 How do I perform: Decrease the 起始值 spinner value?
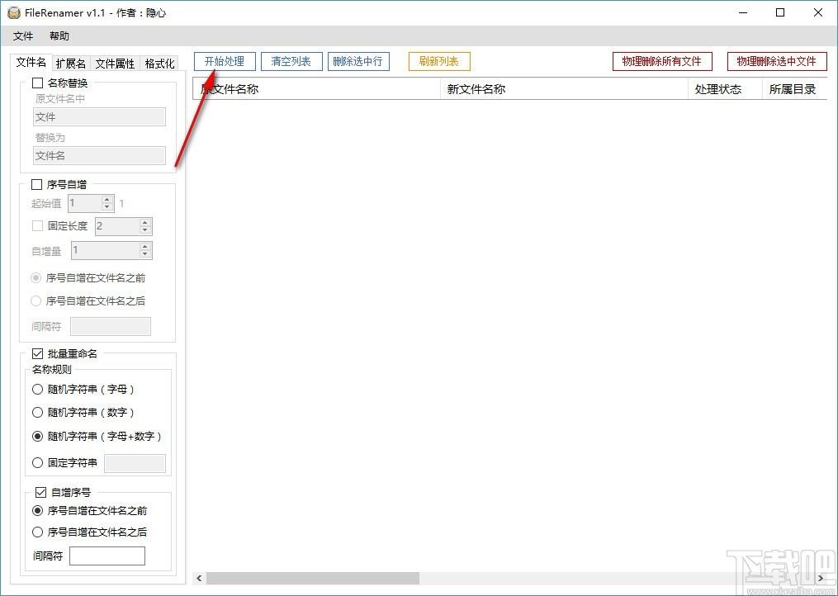pyautogui.click(x=107, y=207)
